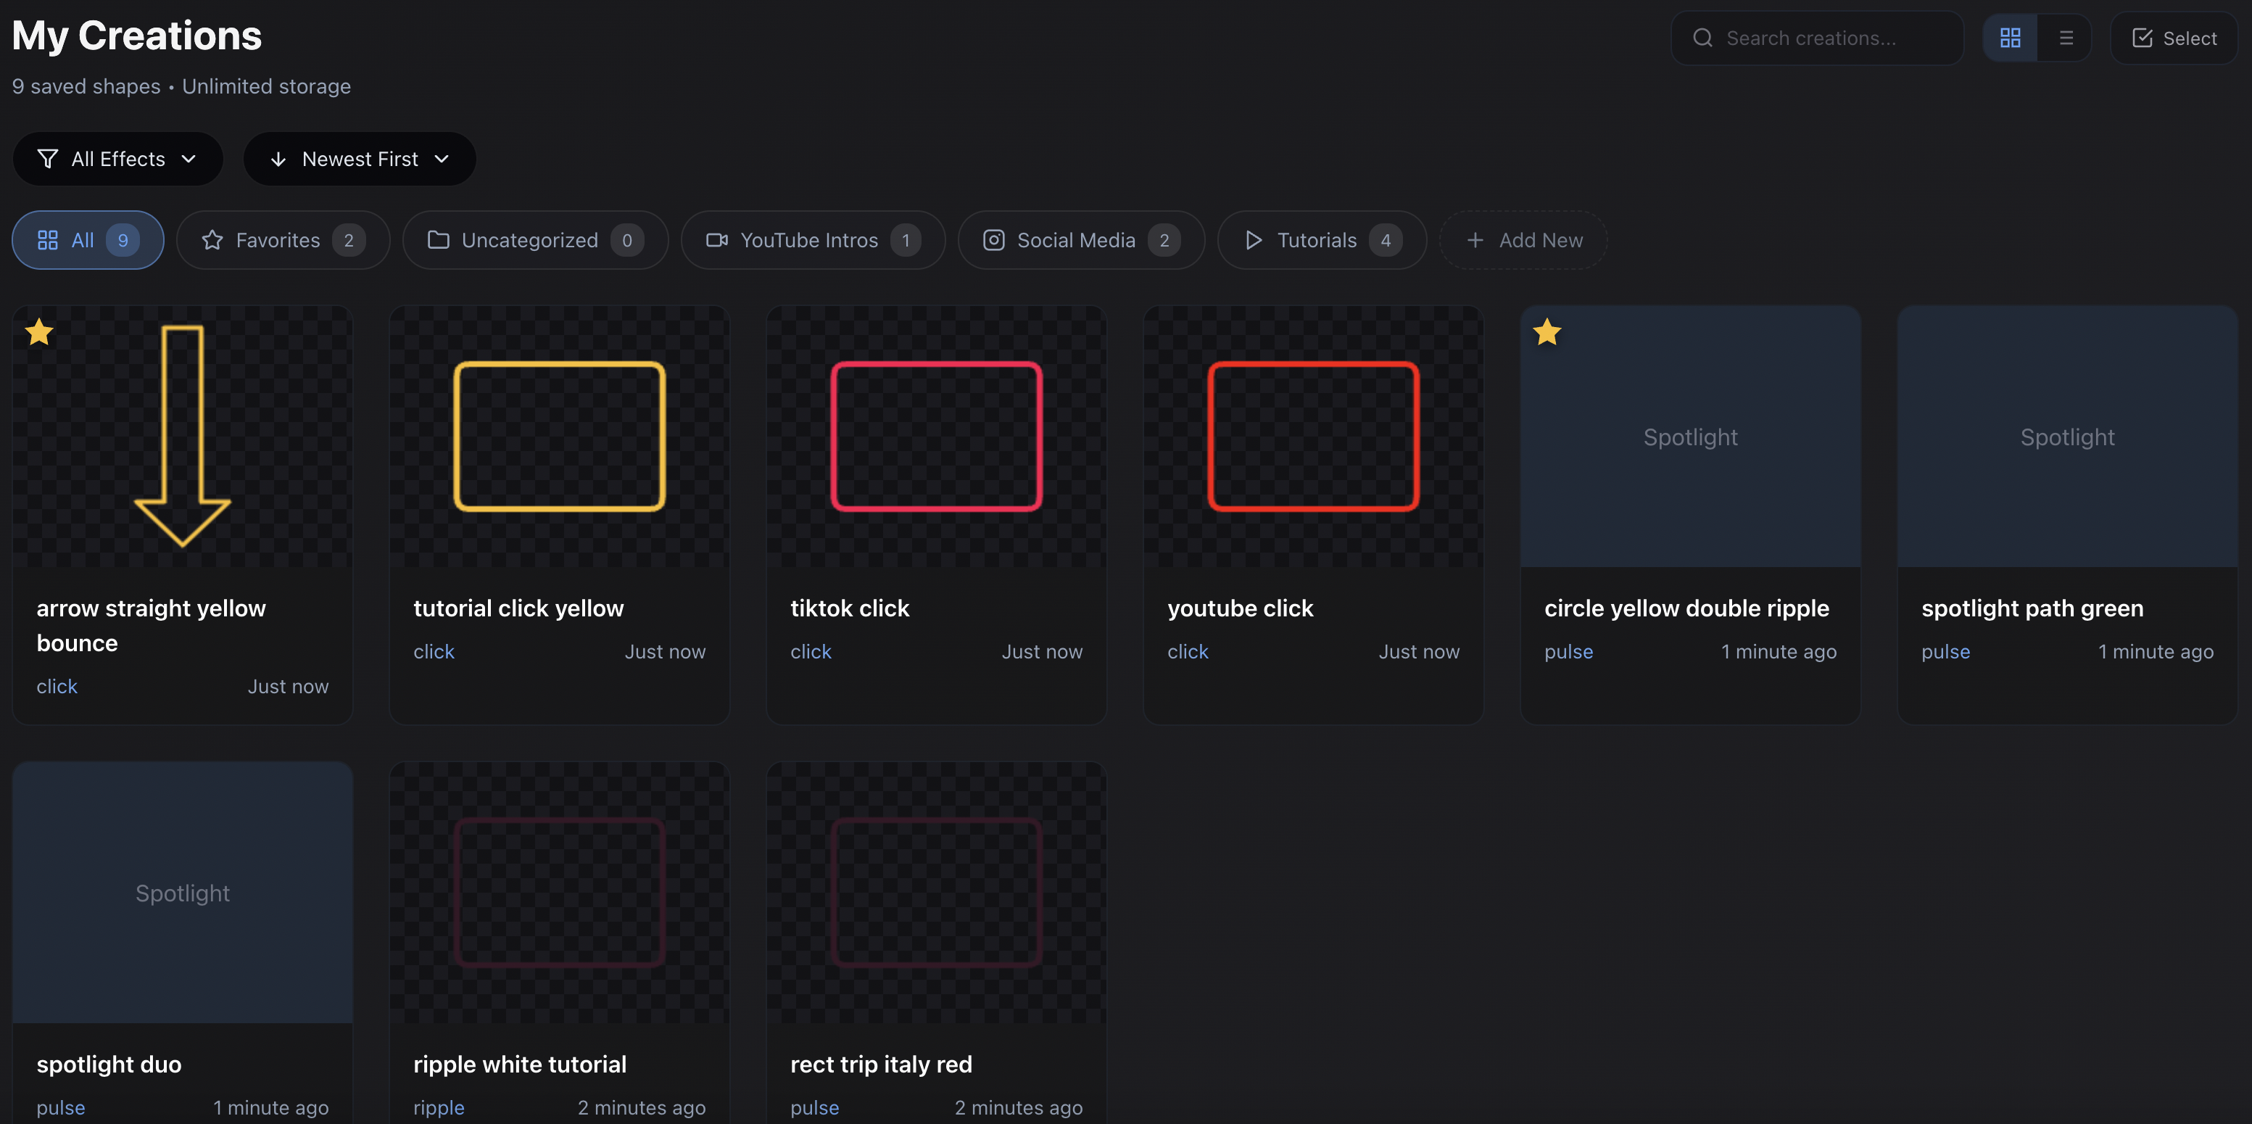Click the Tutorials play icon
This screenshot has width=2252, height=1124.
[1254, 239]
